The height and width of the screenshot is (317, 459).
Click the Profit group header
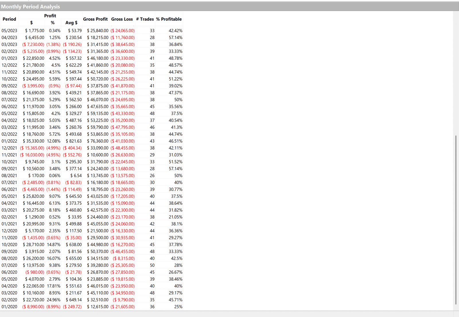point(50,16)
